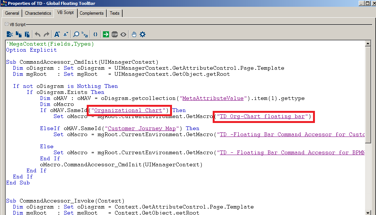This screenshot has width=376, height=215.
Task: Click the Cut icon in the script toolbar
Action: coord(10,34)
